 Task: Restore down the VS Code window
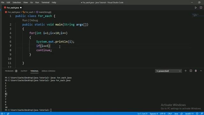(x=199, y=3)
